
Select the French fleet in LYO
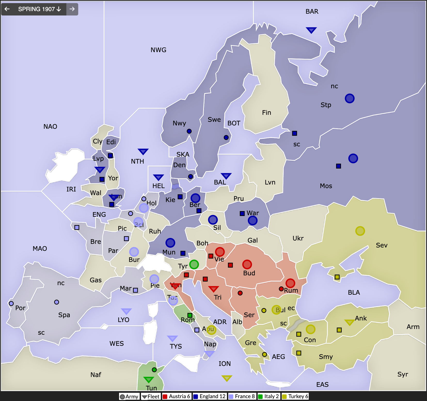click(x=126, y=311)
